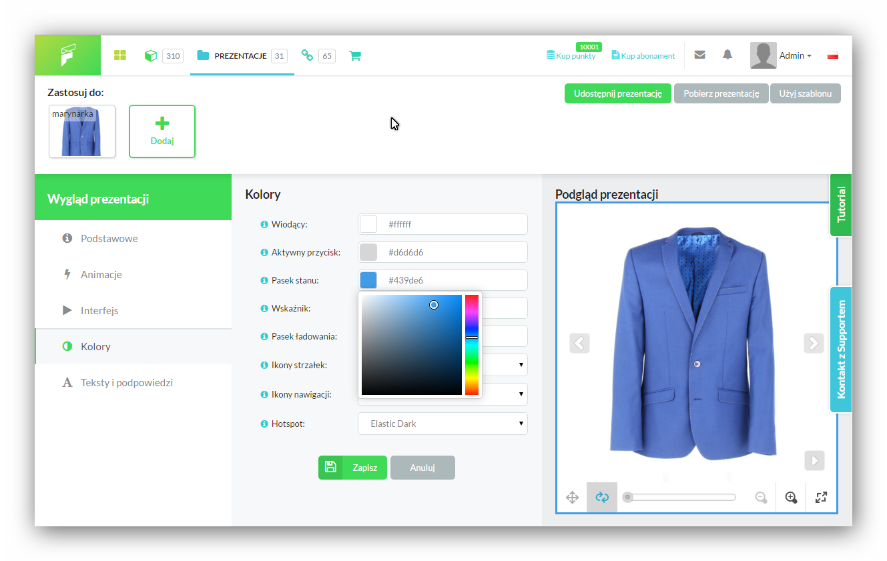This screenshot has width=887, height=561.
Task: Click the info icon beside Aktywny przycisk
Action: click(x=264, y=252)
